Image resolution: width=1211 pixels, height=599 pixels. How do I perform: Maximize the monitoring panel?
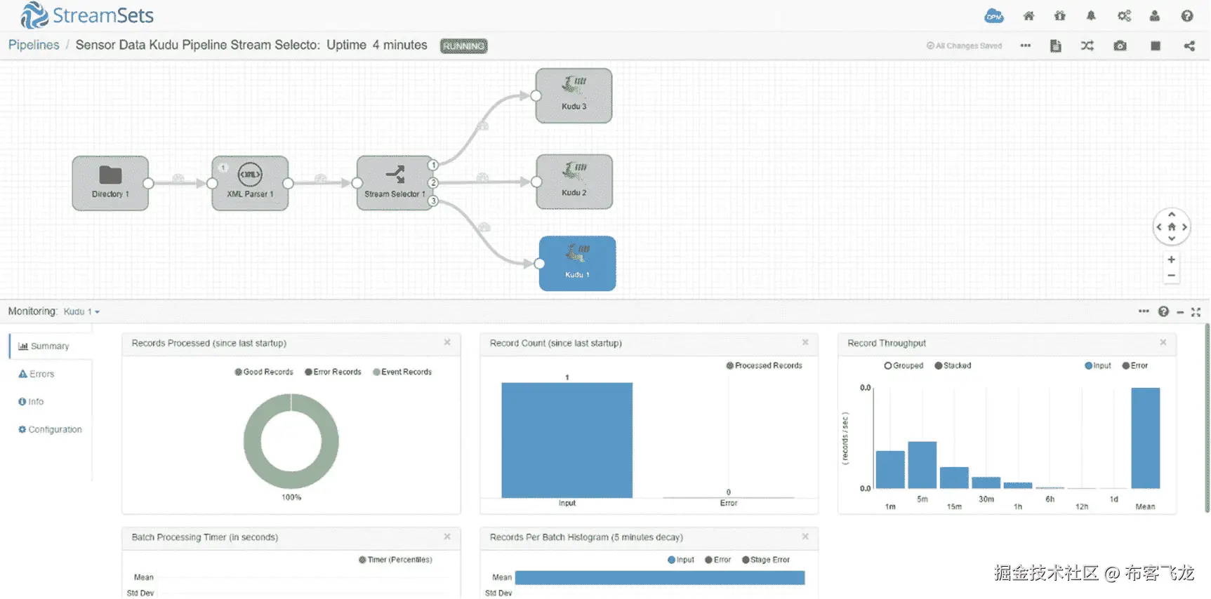(x=1196, y=312)
